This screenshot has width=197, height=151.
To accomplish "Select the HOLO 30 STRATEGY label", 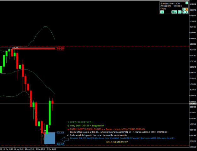I will [x=117, y=142].
